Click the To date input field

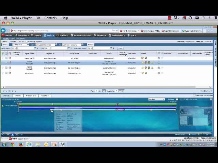(x=72, y=45)
